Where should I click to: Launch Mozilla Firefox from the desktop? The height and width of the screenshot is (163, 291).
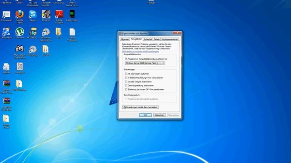click(x=20, y=17)
